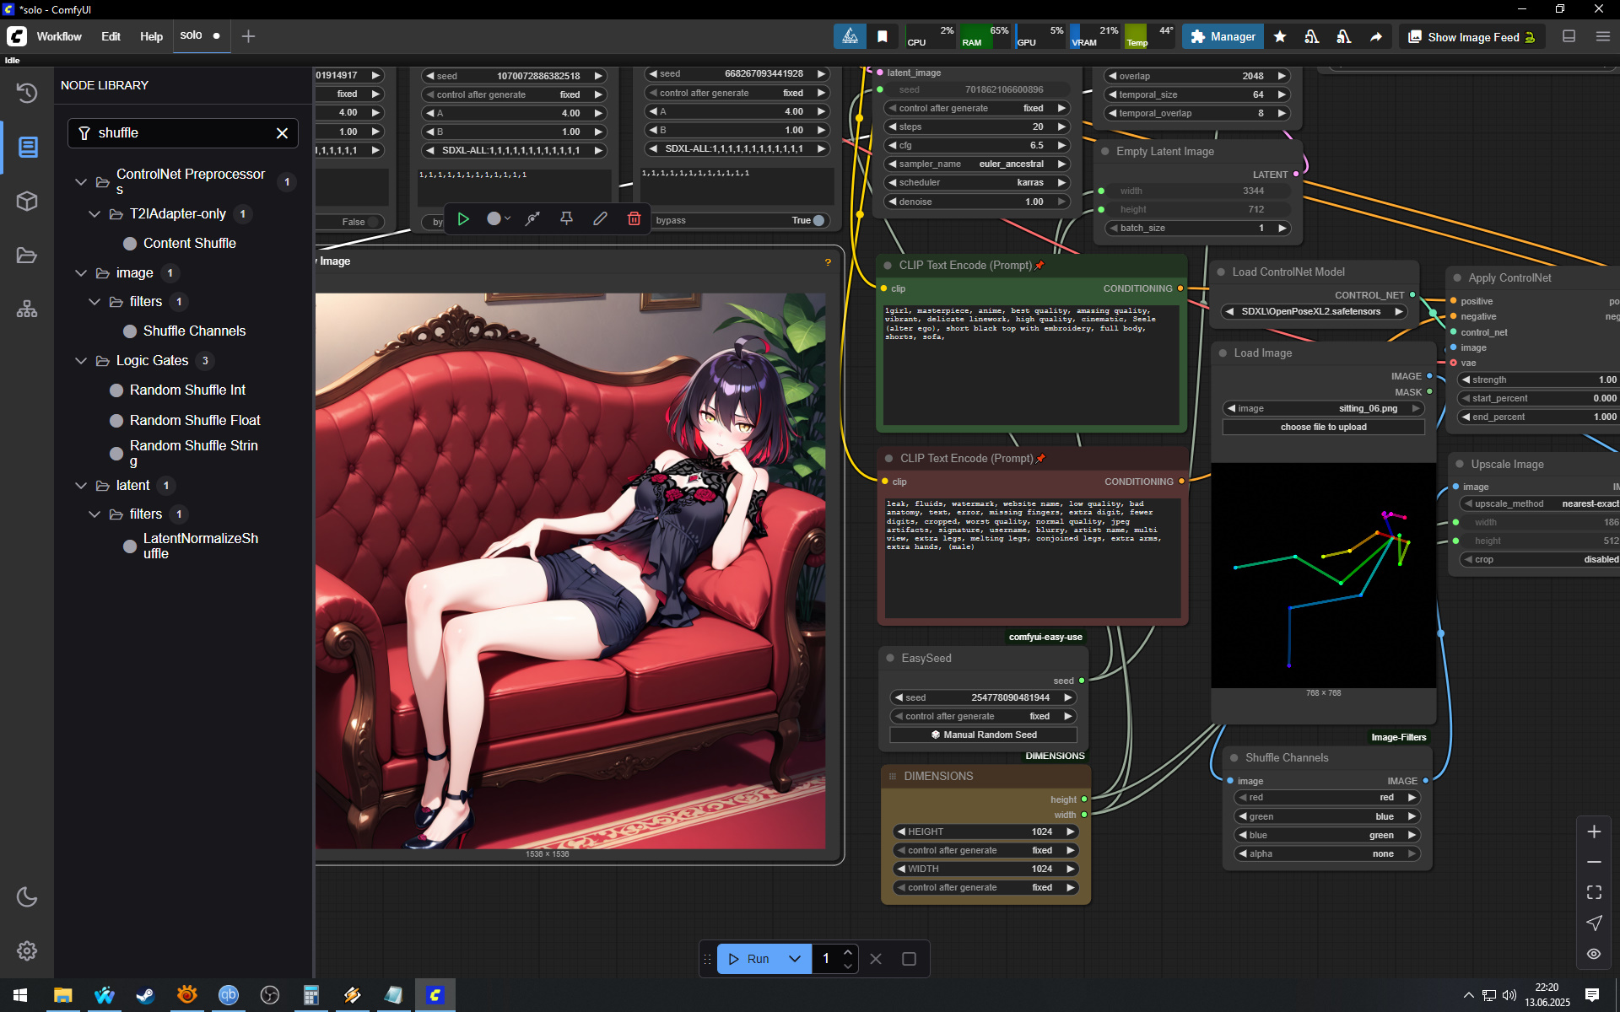Open the templates tree sidebar icon
1620x1012 pixels.
[x=27, y=309]
